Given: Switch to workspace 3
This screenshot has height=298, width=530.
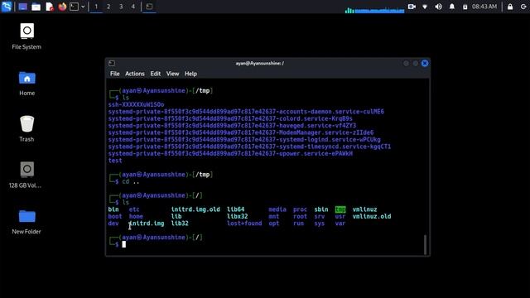Looking at the screenshot, I should (x=121, y=7).
